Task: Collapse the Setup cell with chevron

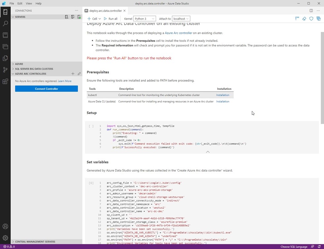Action: click(x=208, y=152)
